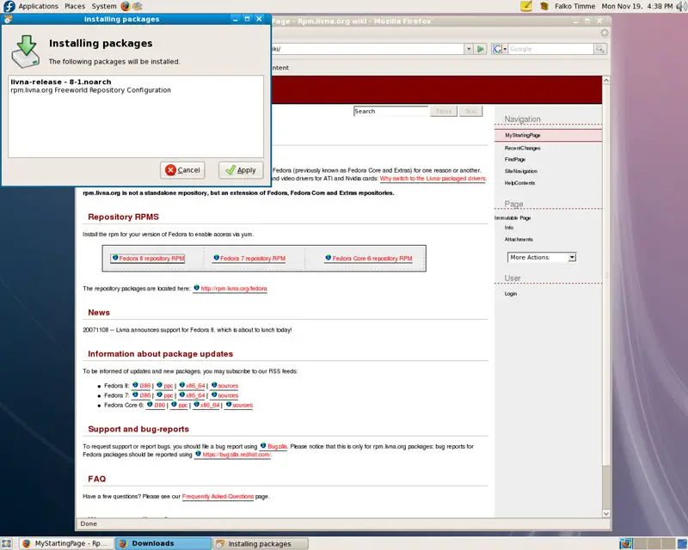Open the Livna-packaged drivers link
The width and height of the screenshot is (688, 550).
click(x=433, y=179)
